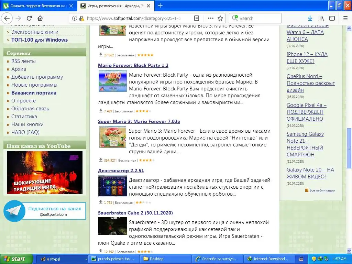Switch to Mypal taskbar group
The height and width of the screenshot is (264, 352).
click(62, 259)
